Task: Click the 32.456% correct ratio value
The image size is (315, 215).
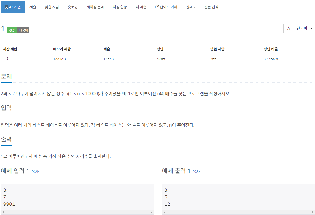Action: (271, 59)
